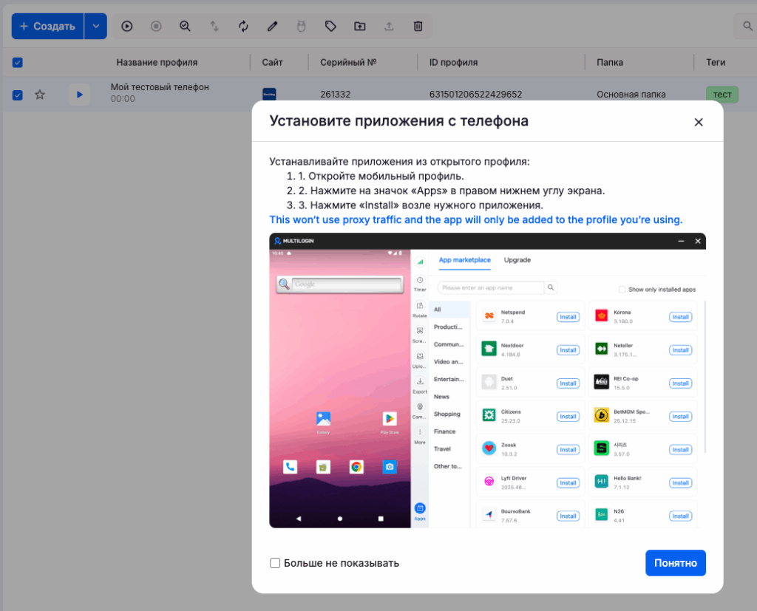757x611 pixels.
Task: Click the serial number 261332
Action: 336,94
